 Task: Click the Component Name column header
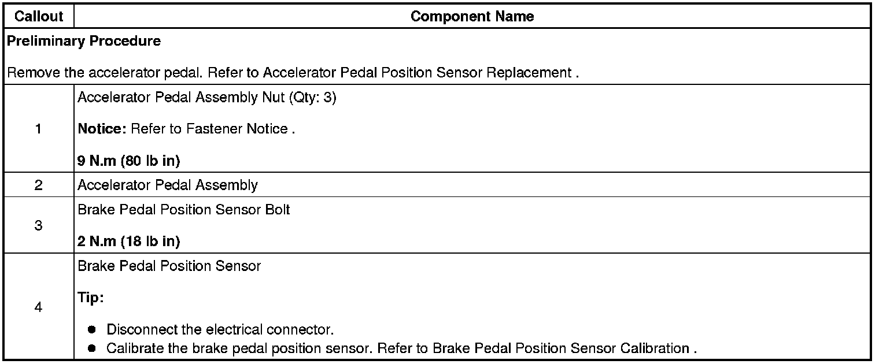[x=472, y=17]
